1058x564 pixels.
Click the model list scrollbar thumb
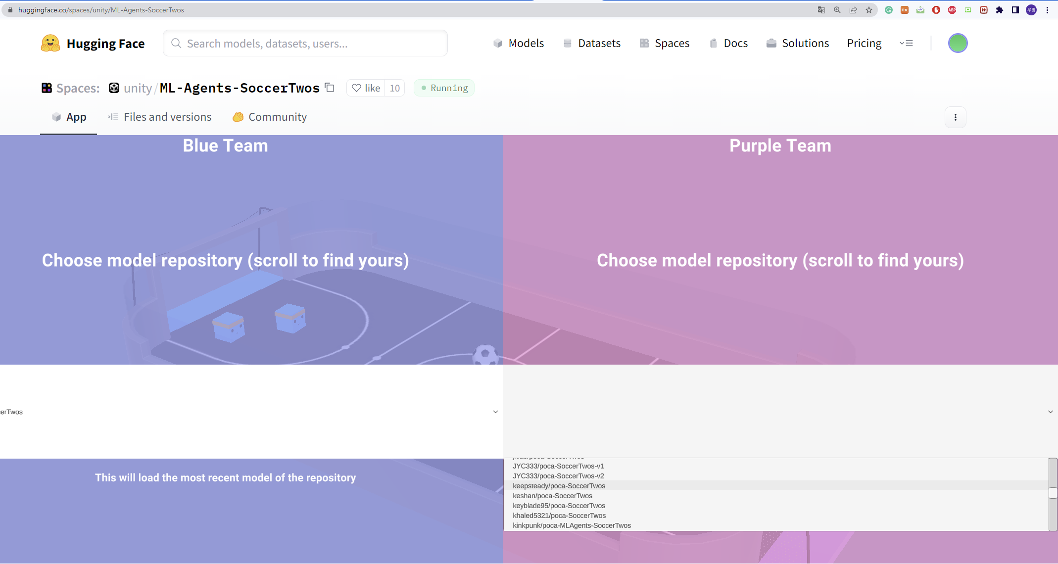pos(1053,493)
